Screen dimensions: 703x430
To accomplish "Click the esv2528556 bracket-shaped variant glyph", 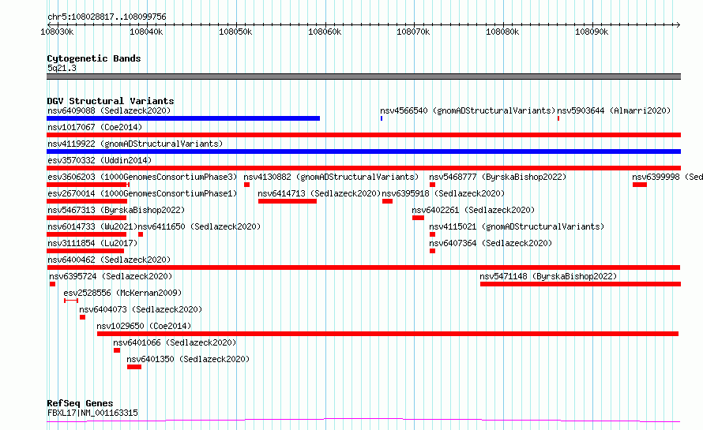I will tap(71, 301).
